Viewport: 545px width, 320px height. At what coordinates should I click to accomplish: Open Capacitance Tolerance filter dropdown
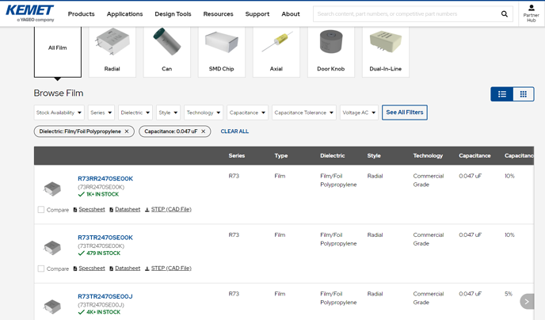point(304,112)
